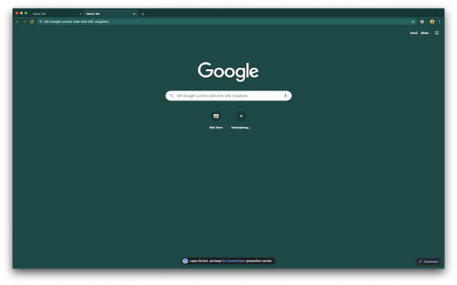This screenshot has height=285, width=457.
Task: Go forward using the forward arrow
Action: click(x=25, y=22)
